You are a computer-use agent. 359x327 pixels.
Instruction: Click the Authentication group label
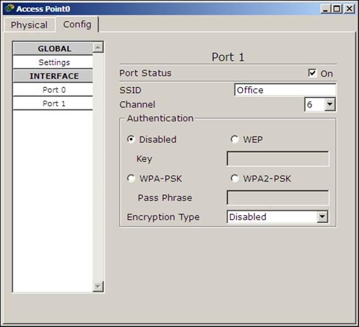160,119
